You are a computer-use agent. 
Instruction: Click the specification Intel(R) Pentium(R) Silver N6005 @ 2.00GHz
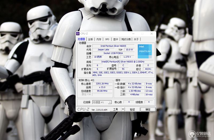pyautogui.click(x=123, y=62)
